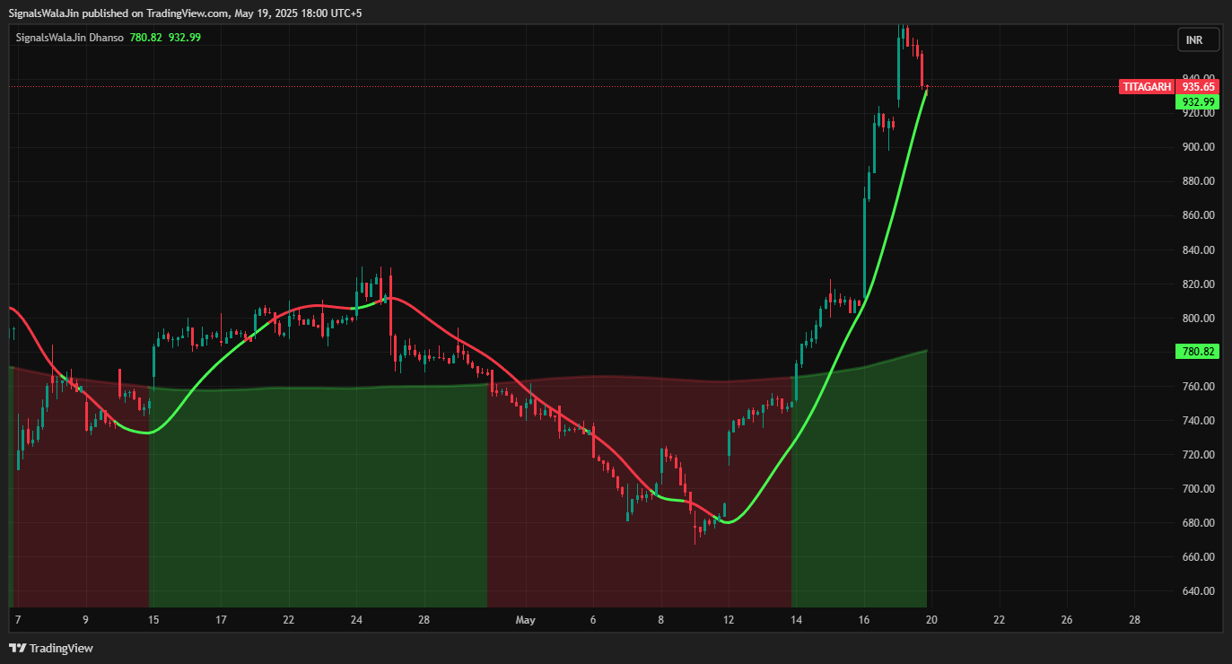
Task: Click the 740.00 price axis label
Action: pos(1198,421)
